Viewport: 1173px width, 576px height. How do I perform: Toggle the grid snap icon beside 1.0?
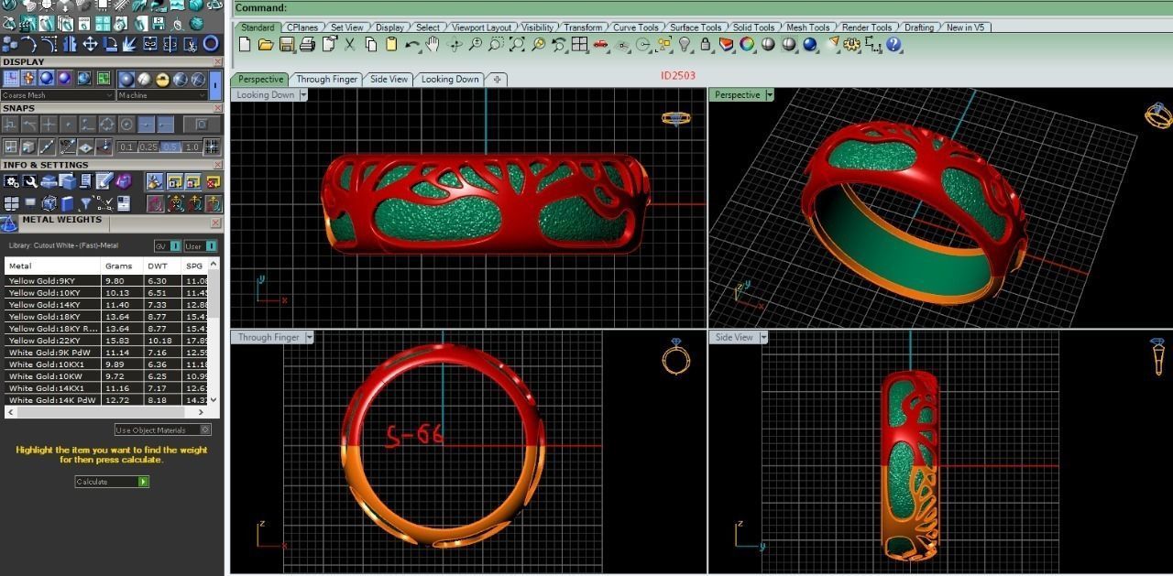(x=212, y=147)
